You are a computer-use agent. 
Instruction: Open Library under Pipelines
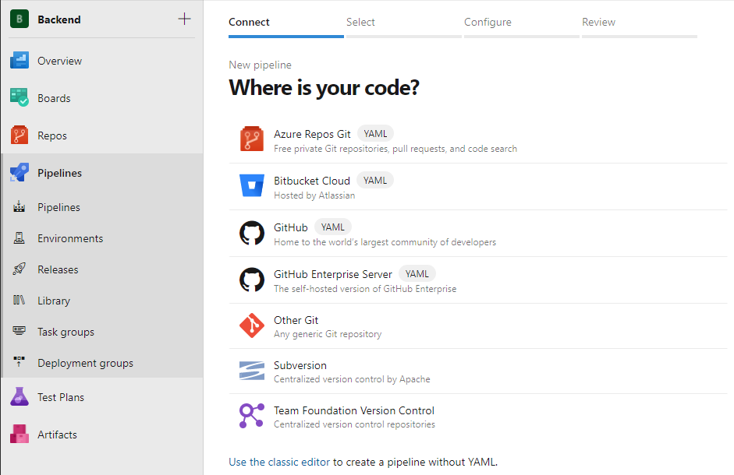point(54,301)
